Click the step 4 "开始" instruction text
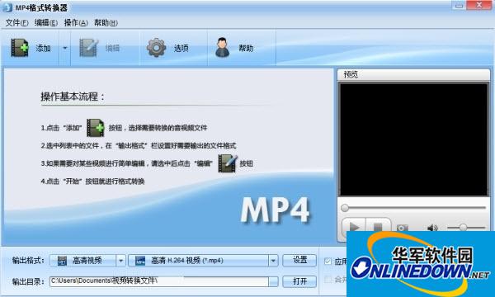Viewport: 495px width, 297px height. (92, 181)
